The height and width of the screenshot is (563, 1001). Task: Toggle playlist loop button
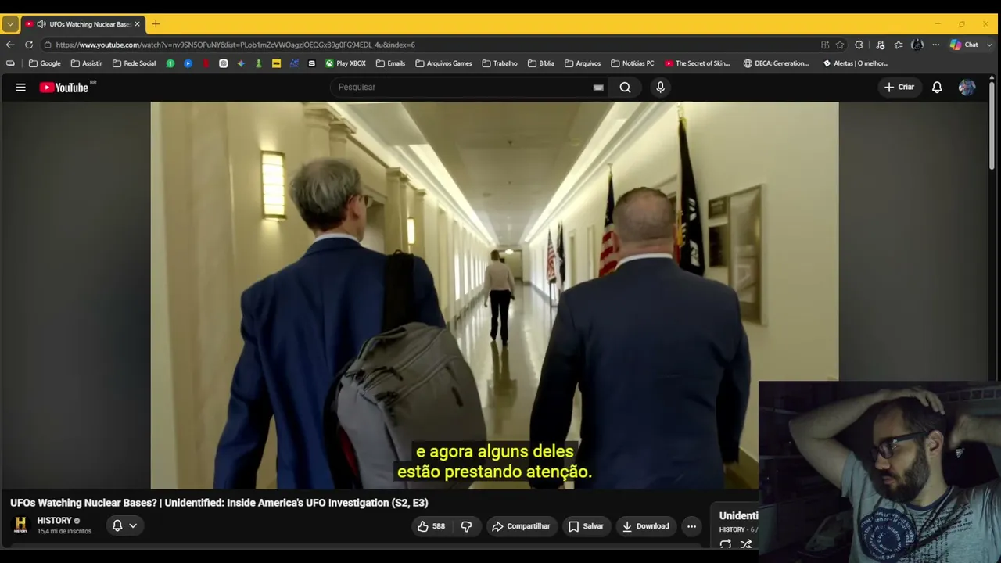(x=726, y=544)
